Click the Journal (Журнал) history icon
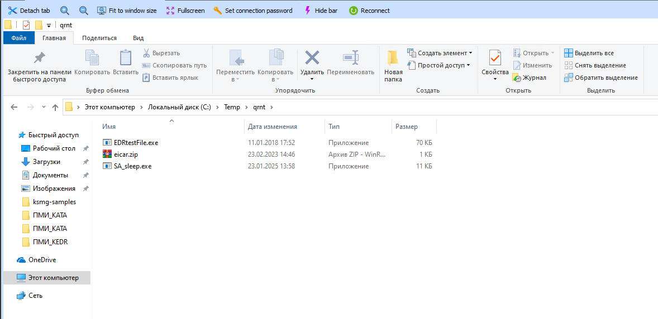This screenshot has height=319, width=658. click(517, 78)
